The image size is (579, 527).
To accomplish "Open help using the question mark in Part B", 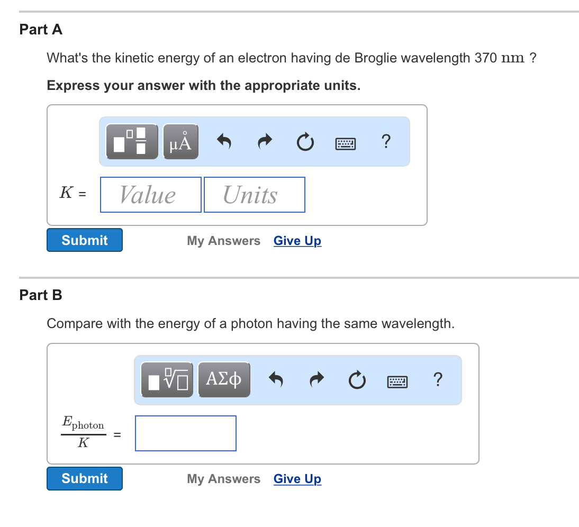I will point(438,379).
